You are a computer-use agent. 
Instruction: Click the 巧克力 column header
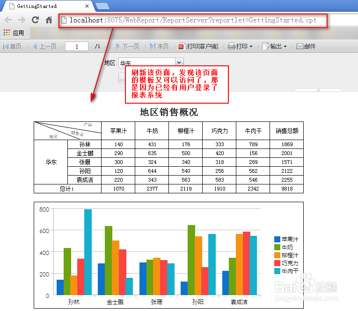[x=219, y=131]
